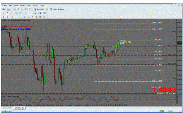This screenshot has width=183, height=113.
Task: Open the Templates icon
Action: click(x=45, y=13)
